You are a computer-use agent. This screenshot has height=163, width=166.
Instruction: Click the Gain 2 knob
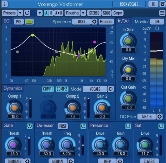[x=102, y=108]
